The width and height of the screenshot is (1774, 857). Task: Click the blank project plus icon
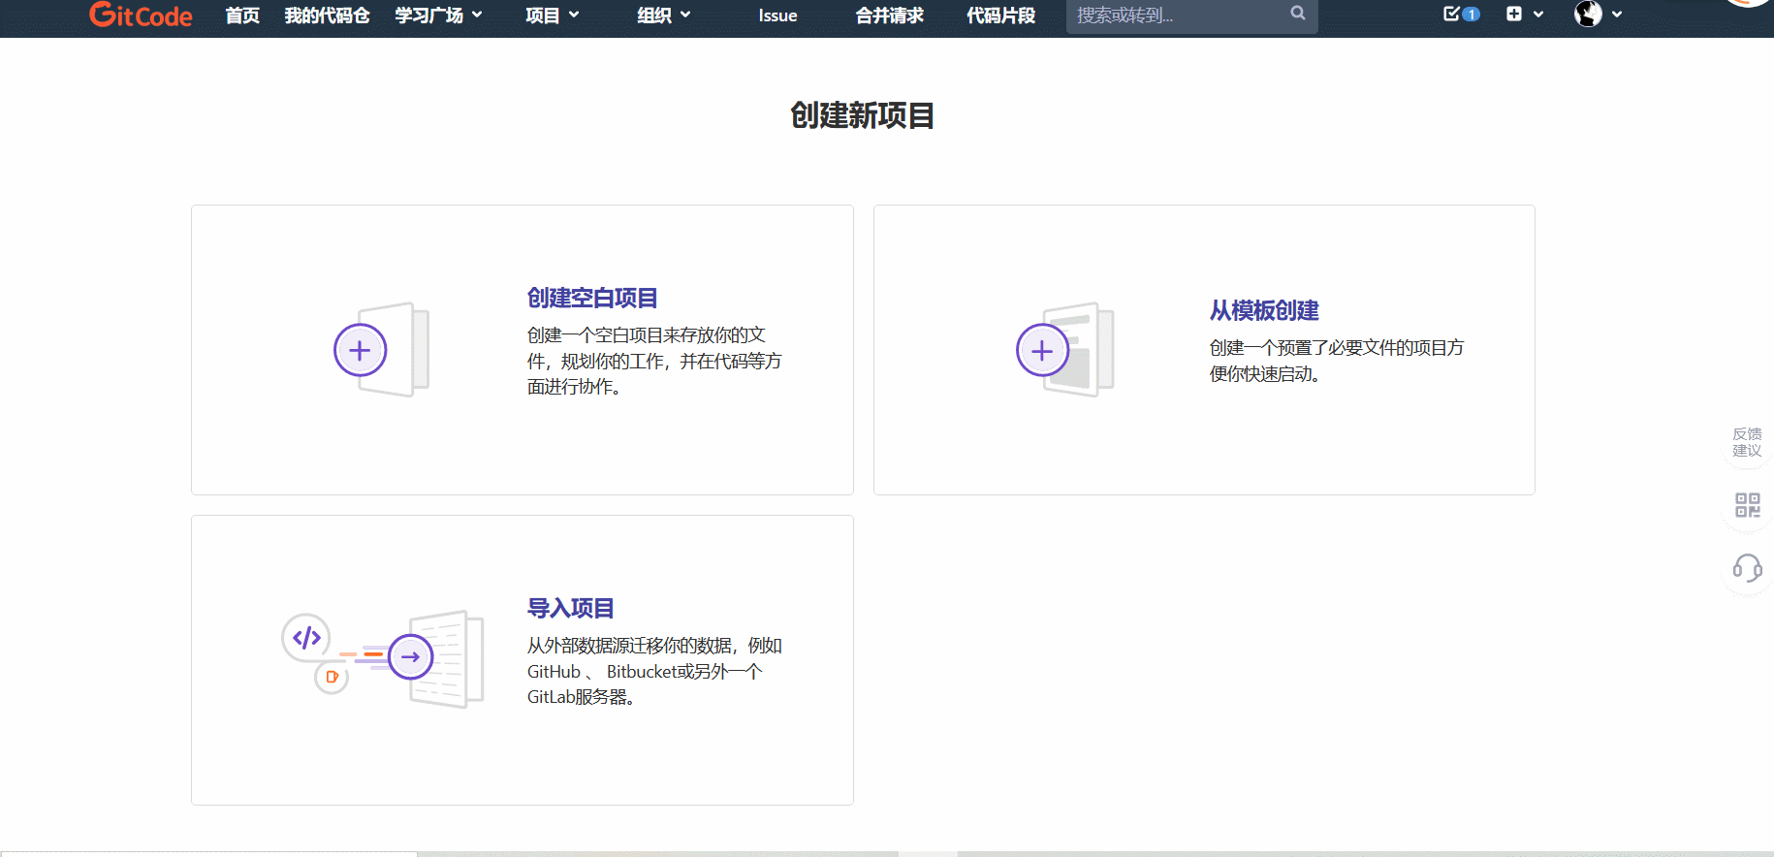[x=361, y=351]
